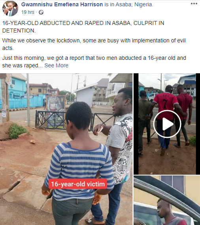The width and height of the screenshot is (200, 225).
Task: Click the 19 hrs post timestamp
Action: coord(28,12)
